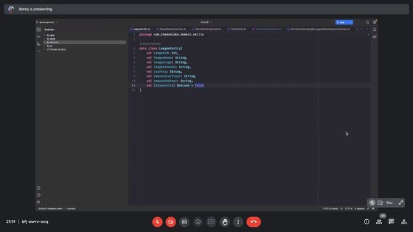Screen dimensions: 413x232
Task: Leave the call with red hang-up button
Action: [254, 222]
